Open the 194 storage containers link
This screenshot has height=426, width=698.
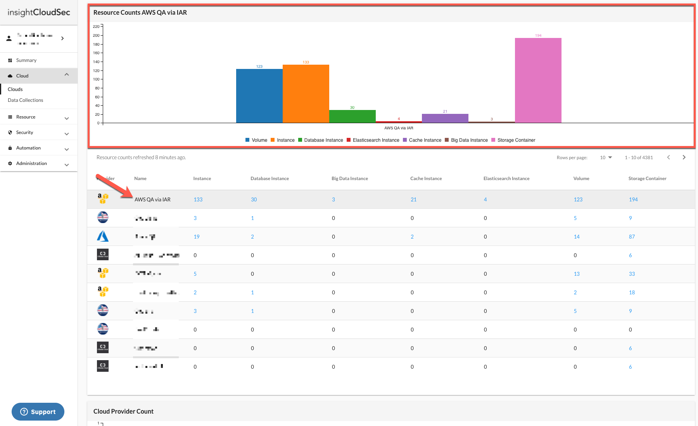pyautogui.click(x=633, y=200)
